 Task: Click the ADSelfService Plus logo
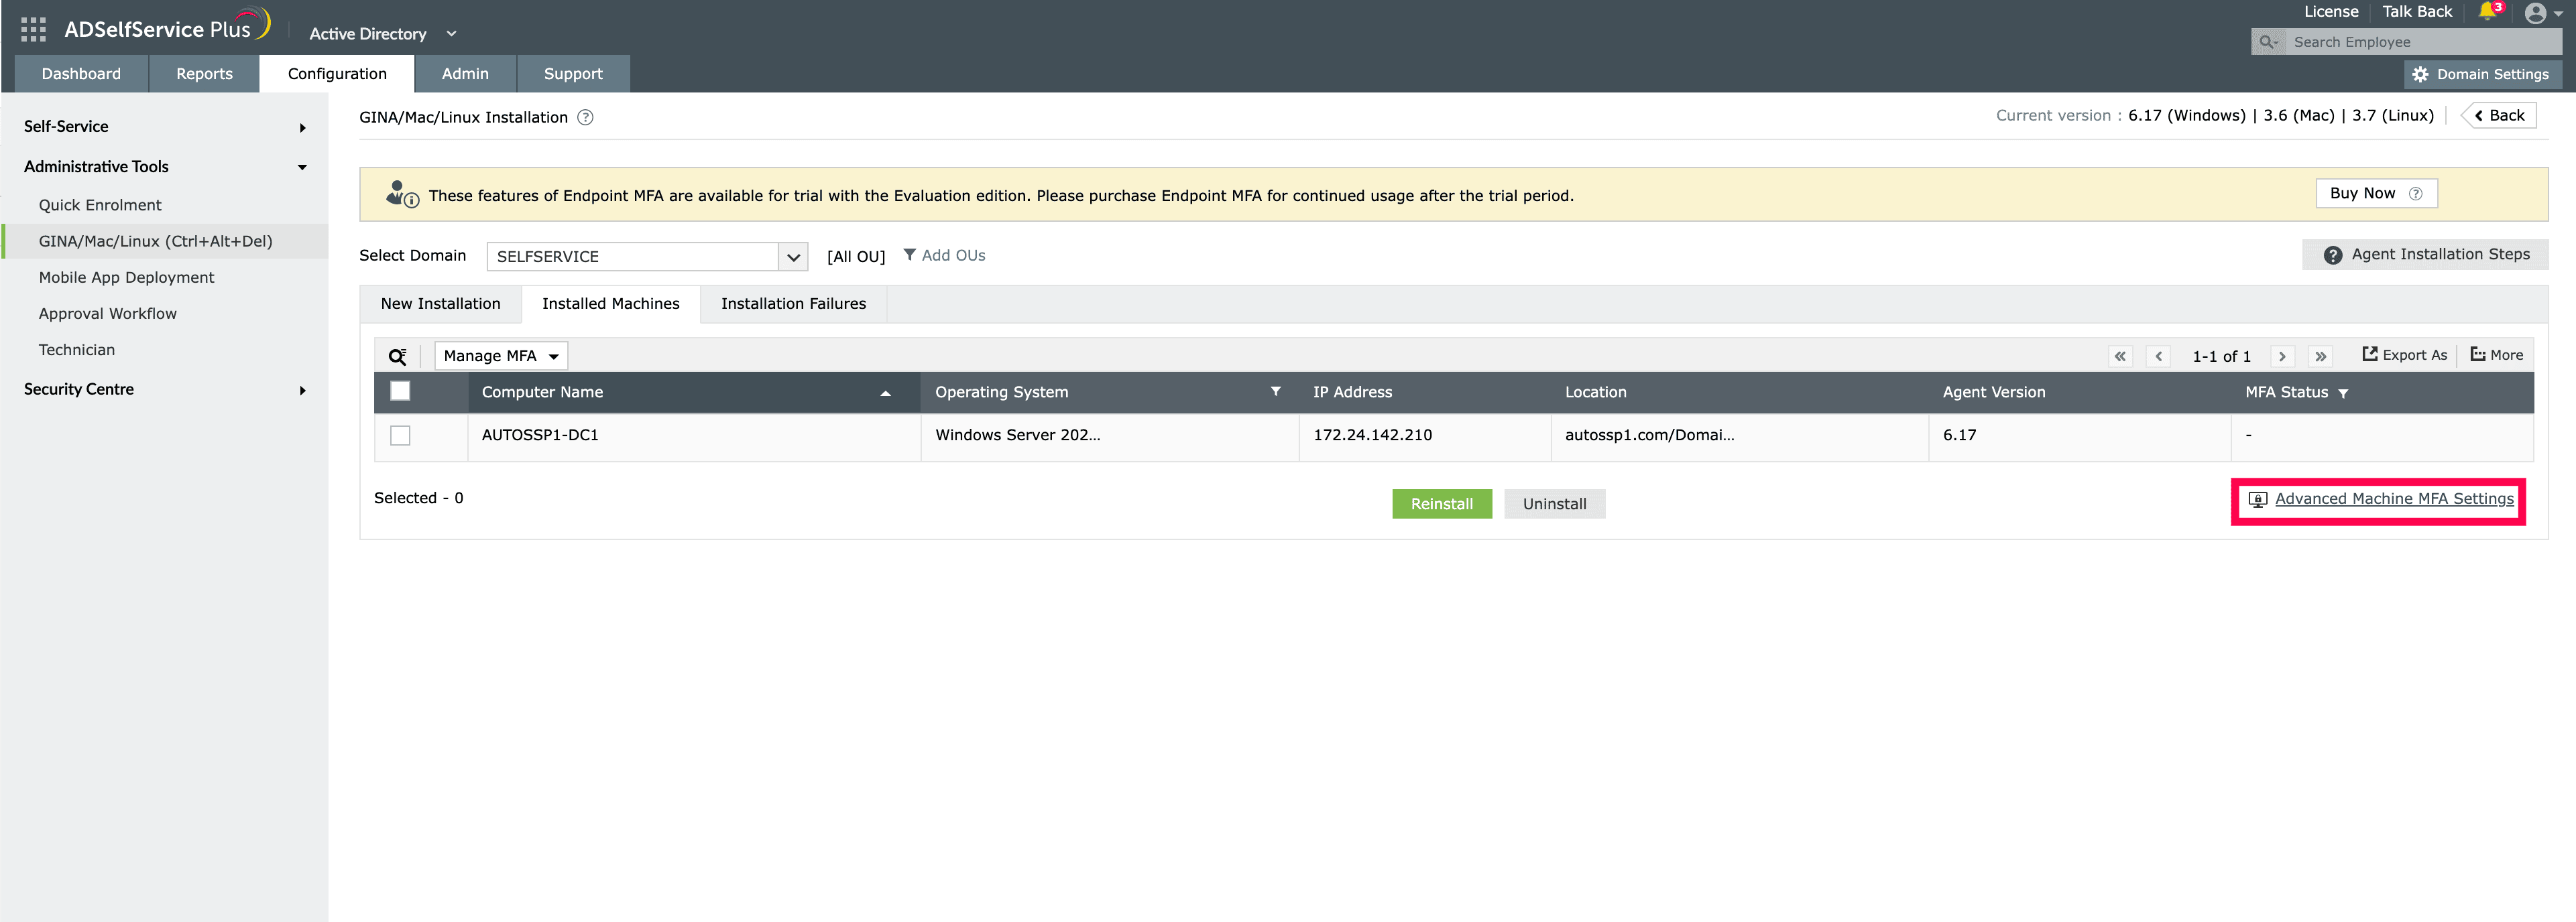(x=167, y=26)
